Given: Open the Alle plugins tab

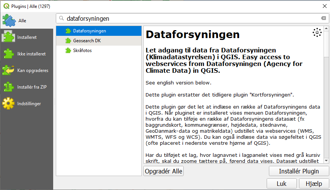Looking at the screenshot, I should pyautogui.click(x=26, y=21).
